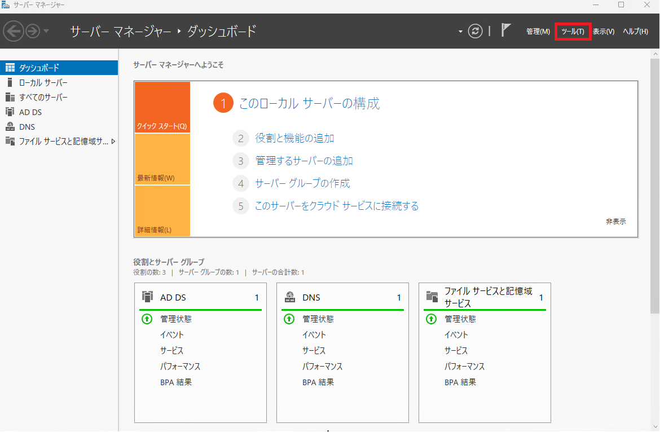This screenshot has height=432, width=660.
Task: Open the navigation history dropdown arrow
Action: [46, 31]
